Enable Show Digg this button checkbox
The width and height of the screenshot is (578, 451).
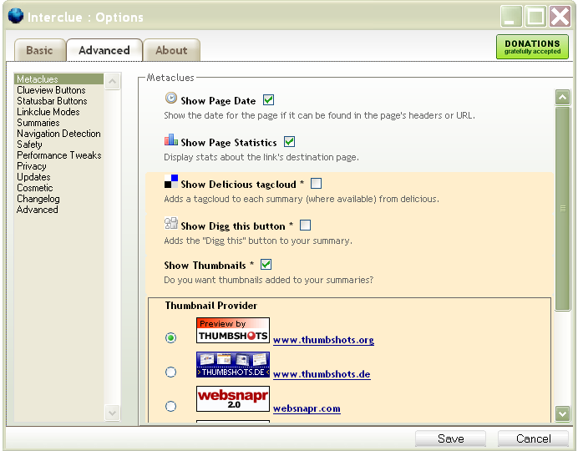305,225
